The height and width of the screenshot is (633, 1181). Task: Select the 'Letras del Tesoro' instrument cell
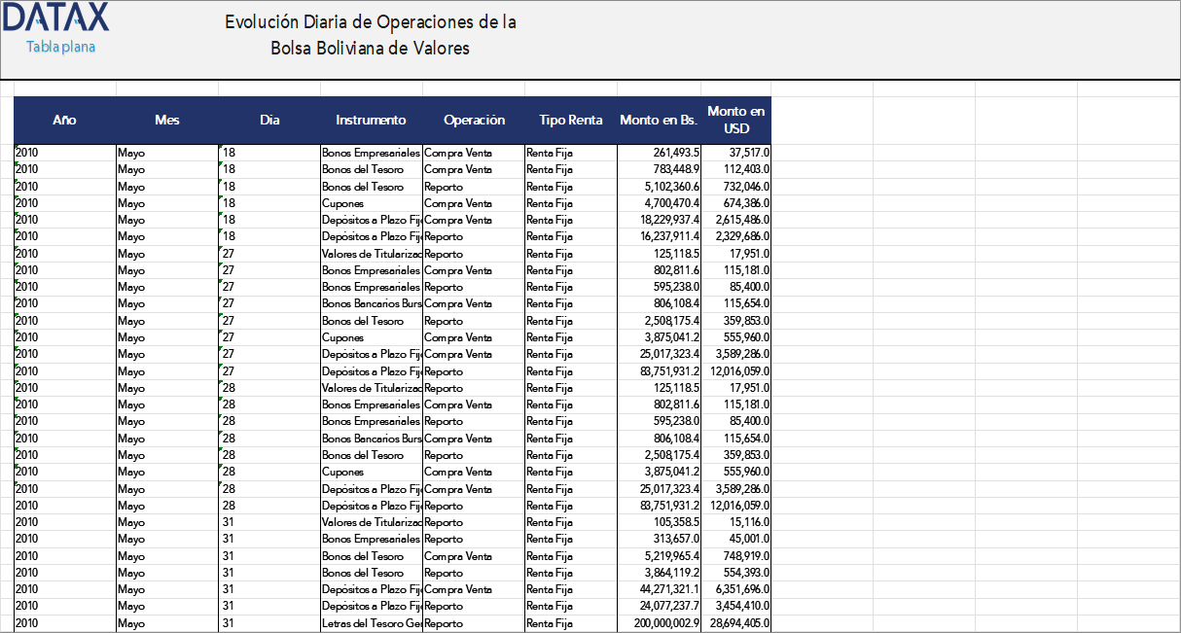371,622
